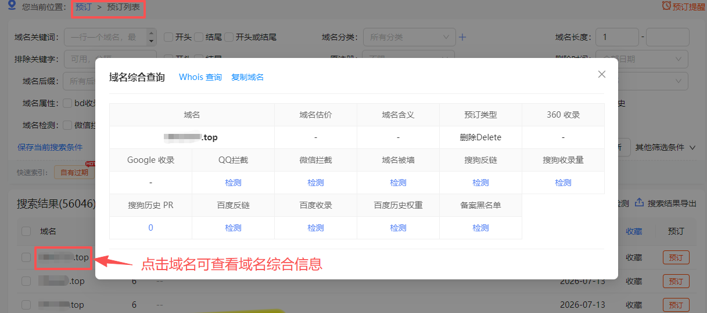Click 删除Delete cell in the dialog
707x313 pixels.
click(x=480, y=137)
